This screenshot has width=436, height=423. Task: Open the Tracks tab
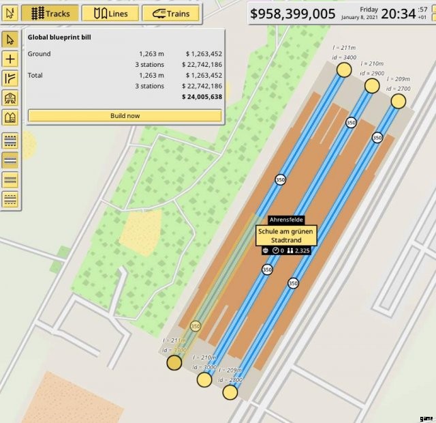tap(50, 13)
